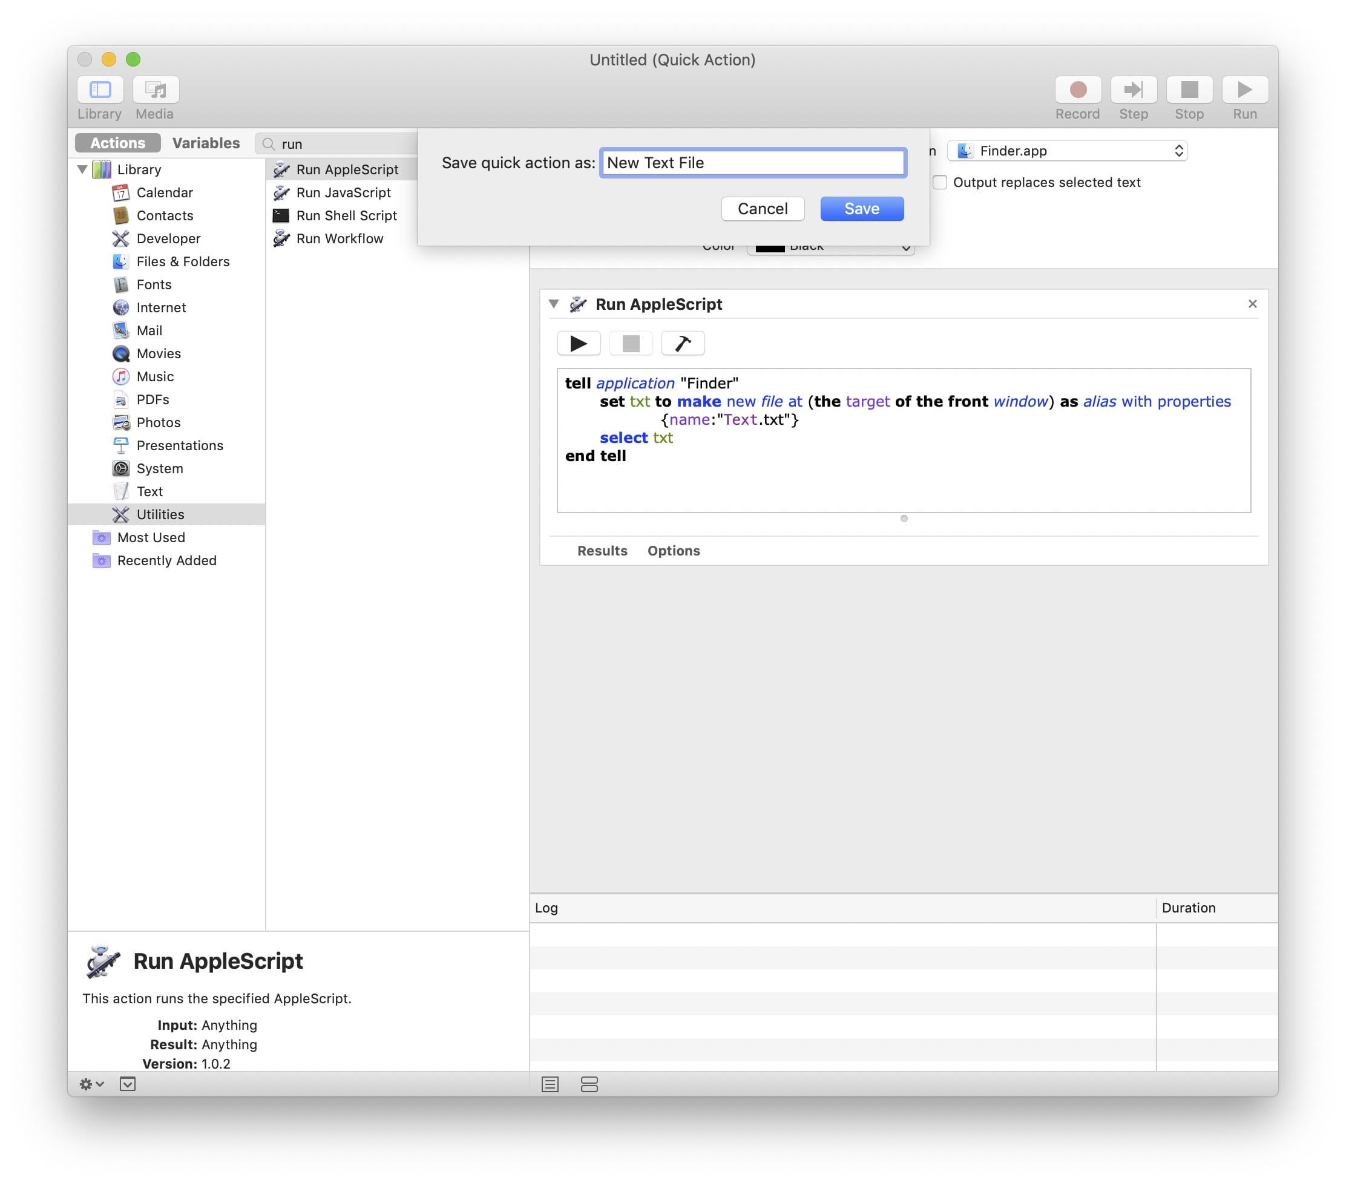The width and height of the screenshot is (1346, 1186).
Task: Cancel the save dialog
Action: [763, 208]
